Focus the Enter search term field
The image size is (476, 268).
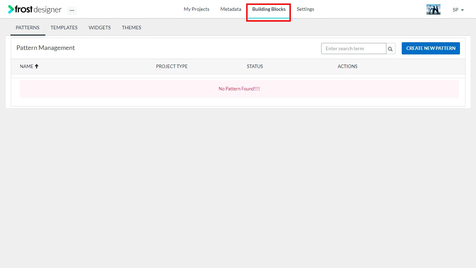click(354, 49)
